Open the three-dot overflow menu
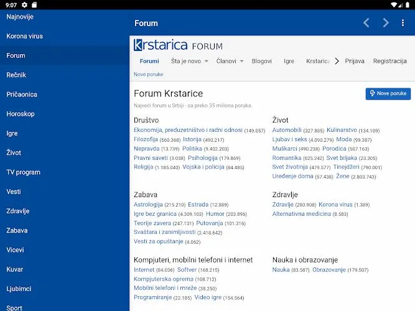 403,23
